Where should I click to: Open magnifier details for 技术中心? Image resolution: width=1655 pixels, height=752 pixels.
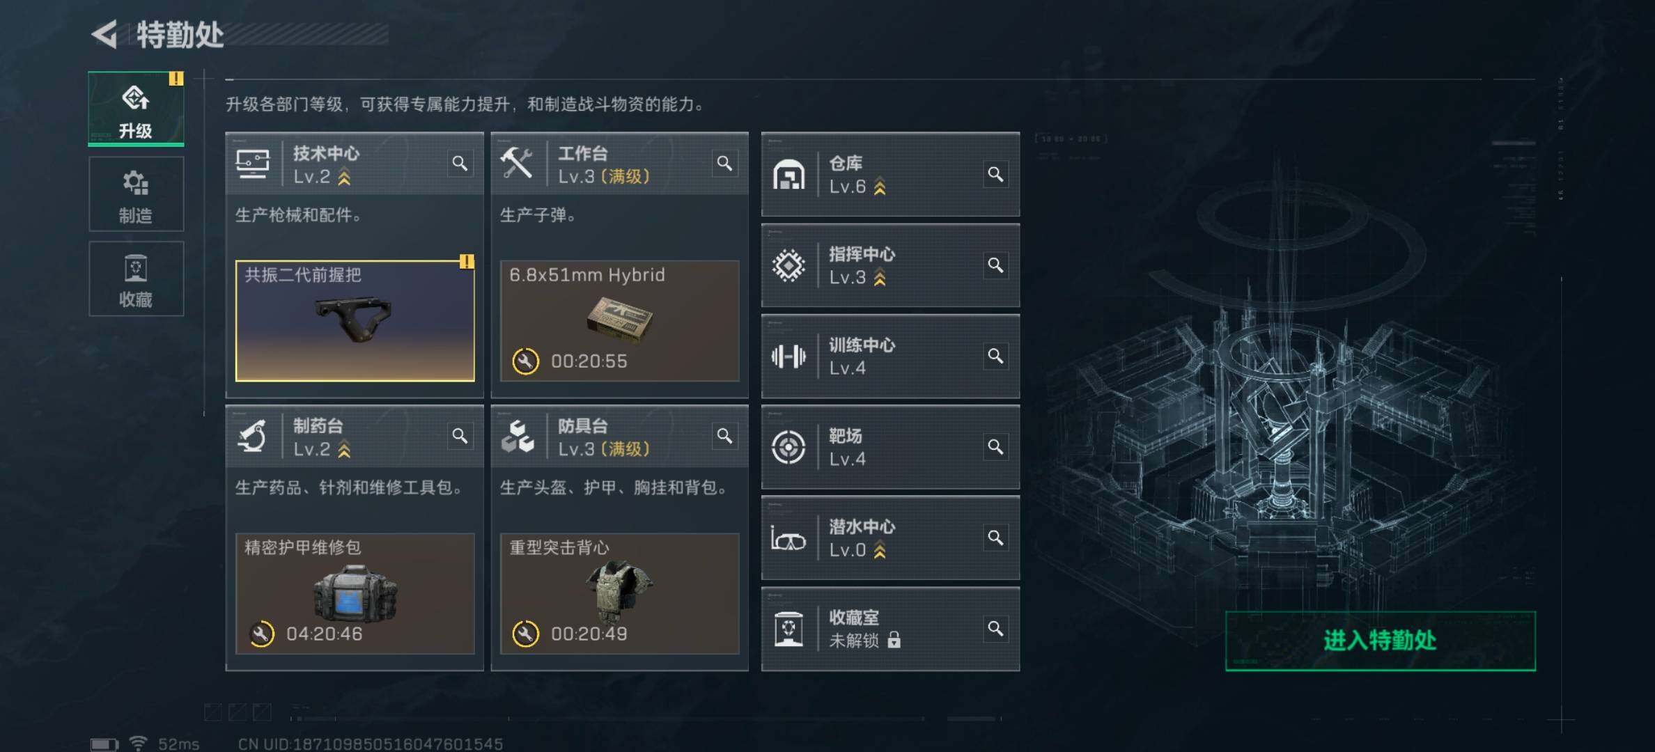460,164
